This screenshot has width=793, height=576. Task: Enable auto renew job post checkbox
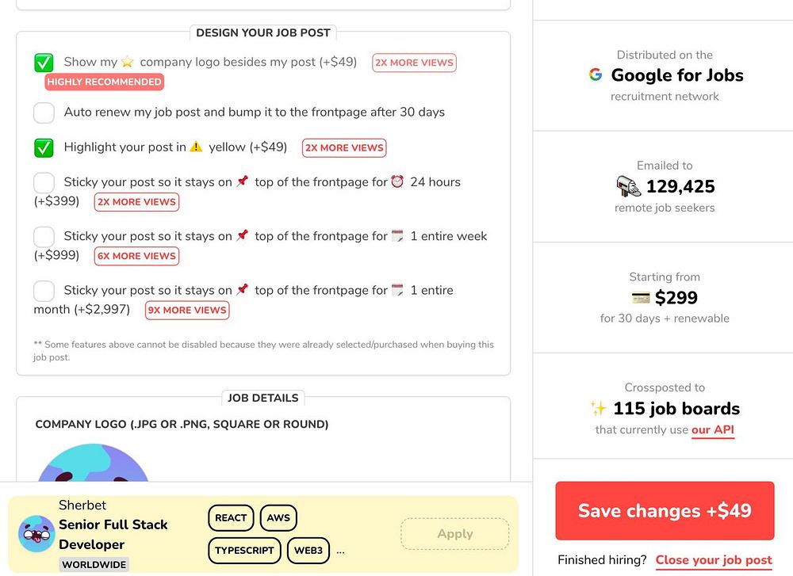coord(44,113)
